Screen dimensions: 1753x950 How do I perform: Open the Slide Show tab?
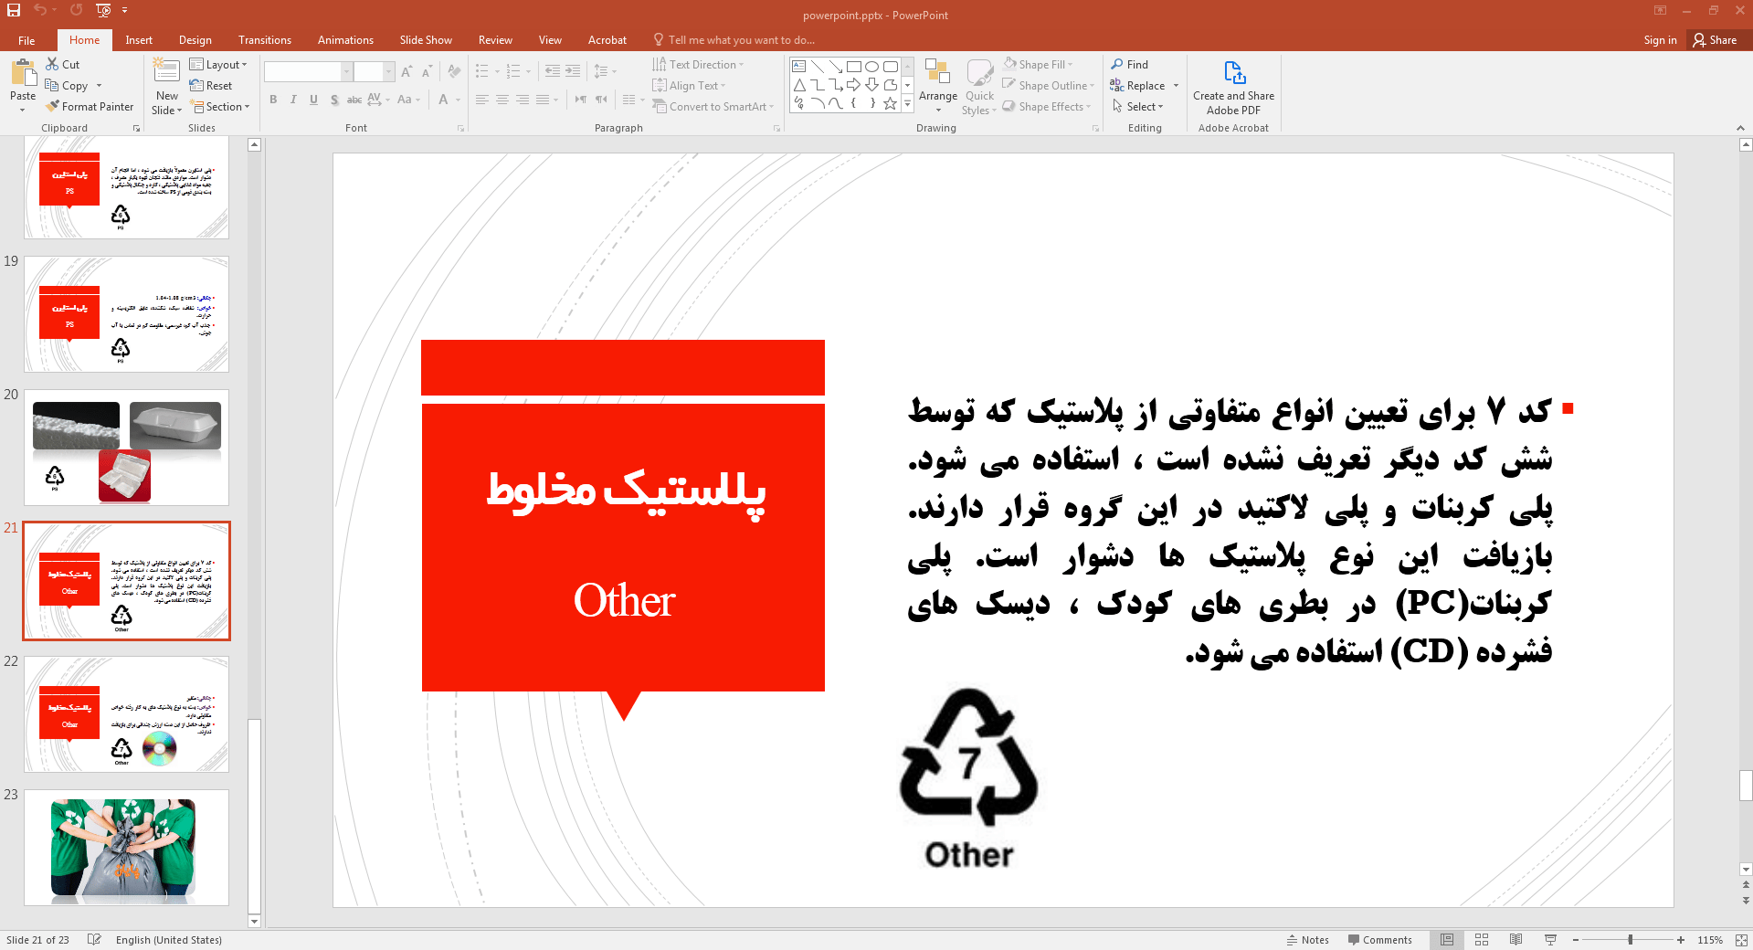click(x=425, y=39)
